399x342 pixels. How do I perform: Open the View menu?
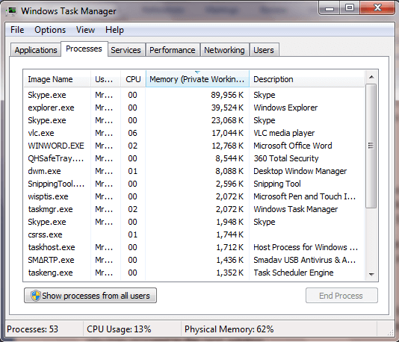click(85, 30)
